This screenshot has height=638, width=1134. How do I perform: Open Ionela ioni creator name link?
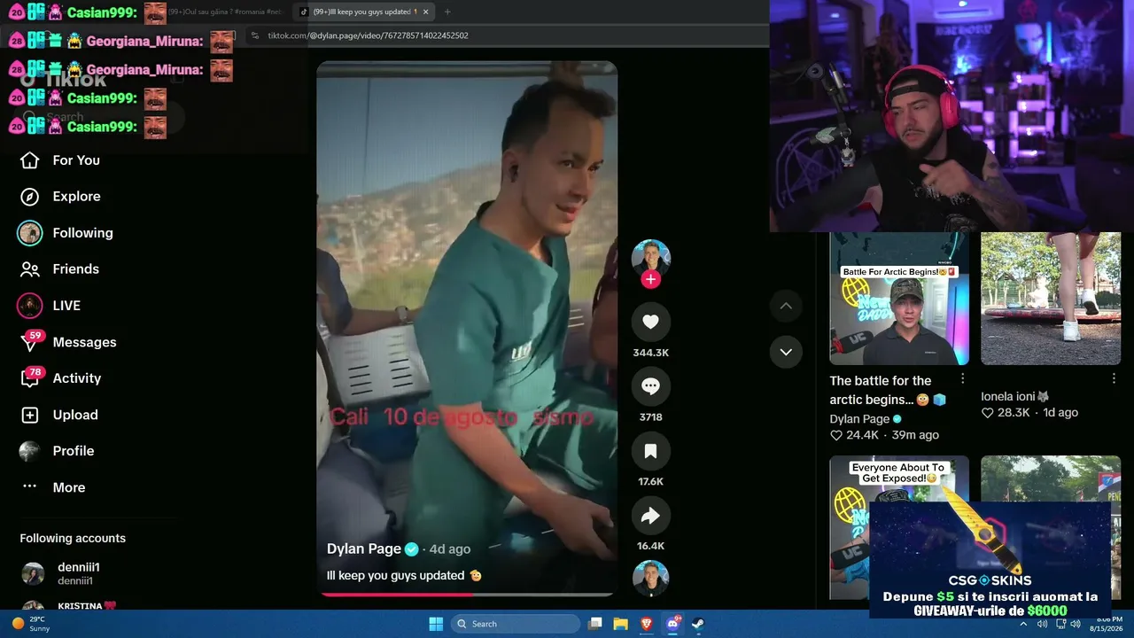tap(1016, 397)
